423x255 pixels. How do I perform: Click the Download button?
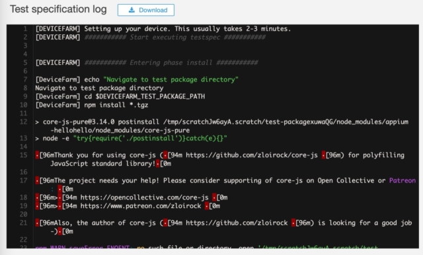[145, 10]
